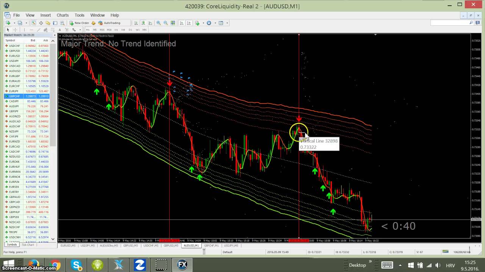Screen dimensions: 485x272
Task: Expand the indicators dropdown arrow
Action: click(x=203, y=23)
